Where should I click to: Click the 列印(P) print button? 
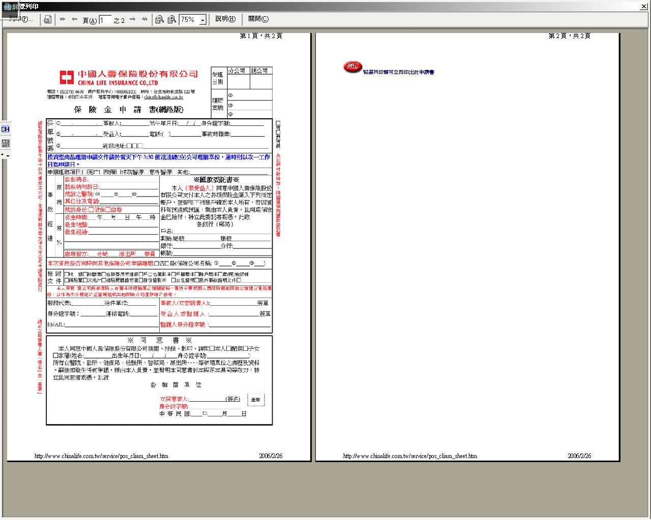point(21,19)
